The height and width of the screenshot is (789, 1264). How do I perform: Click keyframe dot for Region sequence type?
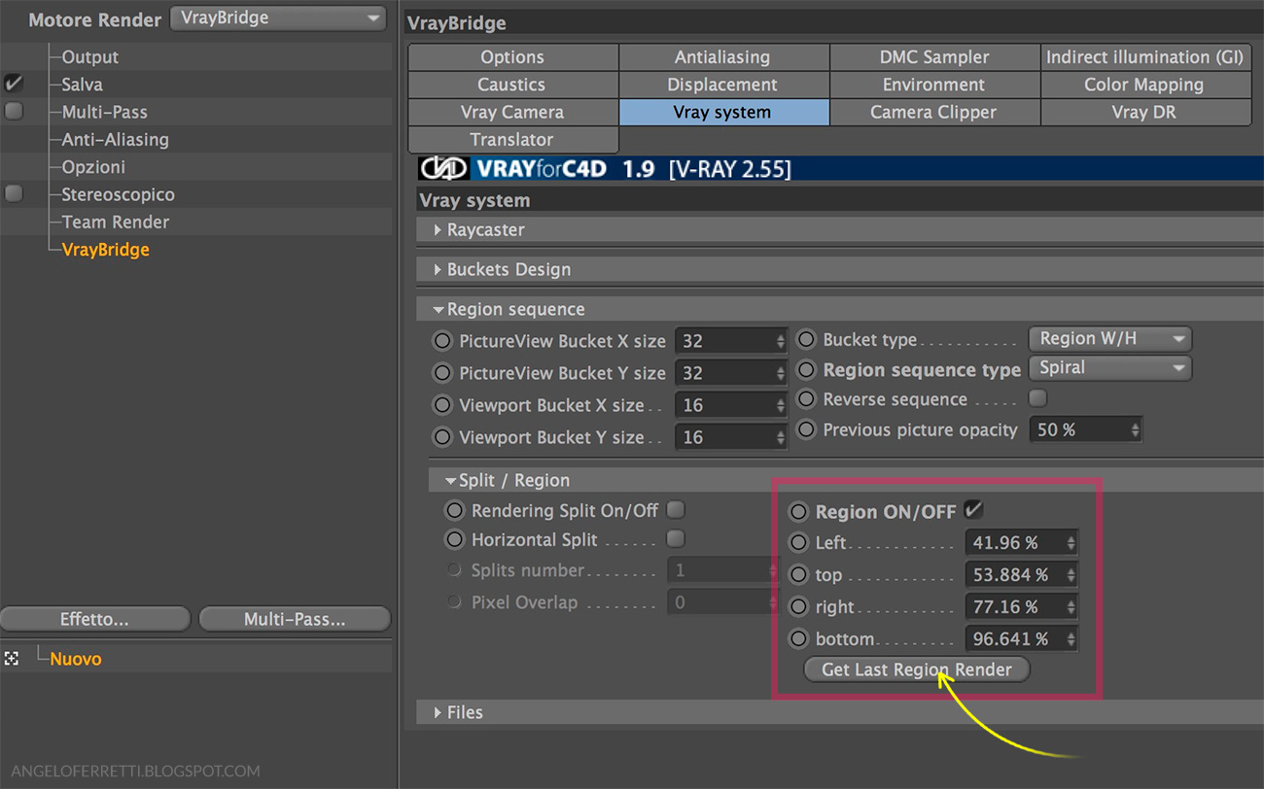[806, 369]
